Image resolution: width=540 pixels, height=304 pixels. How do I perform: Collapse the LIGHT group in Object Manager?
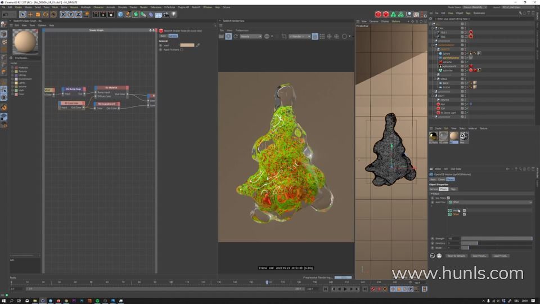433,96
